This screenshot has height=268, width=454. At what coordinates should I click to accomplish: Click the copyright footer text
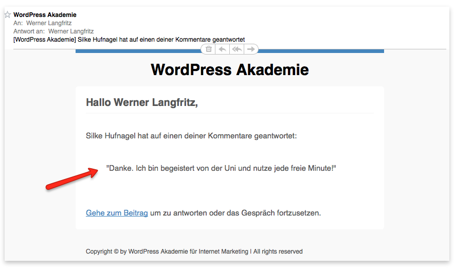coord(194,252)
